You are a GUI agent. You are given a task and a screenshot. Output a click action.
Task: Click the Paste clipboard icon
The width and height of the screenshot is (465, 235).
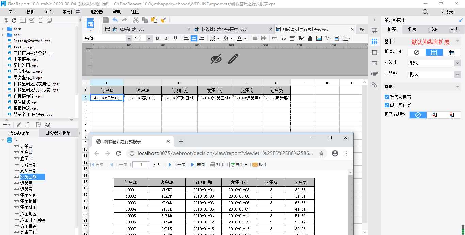pyautogui.click(x=154, y=20)
